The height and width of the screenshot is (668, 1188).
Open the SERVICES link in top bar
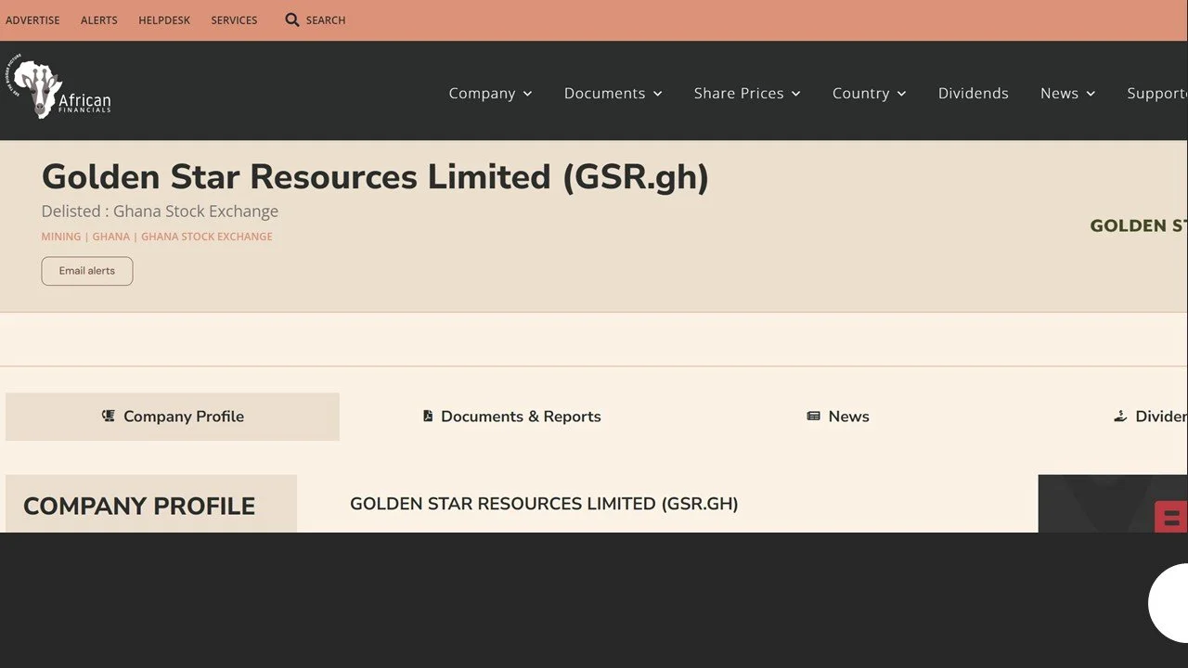(x=234, y=20)
